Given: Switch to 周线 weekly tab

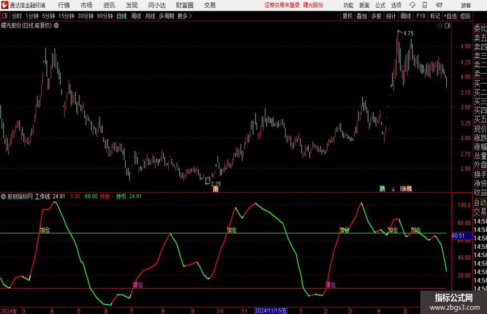Looking at the screenshot, I should [136, 16].
